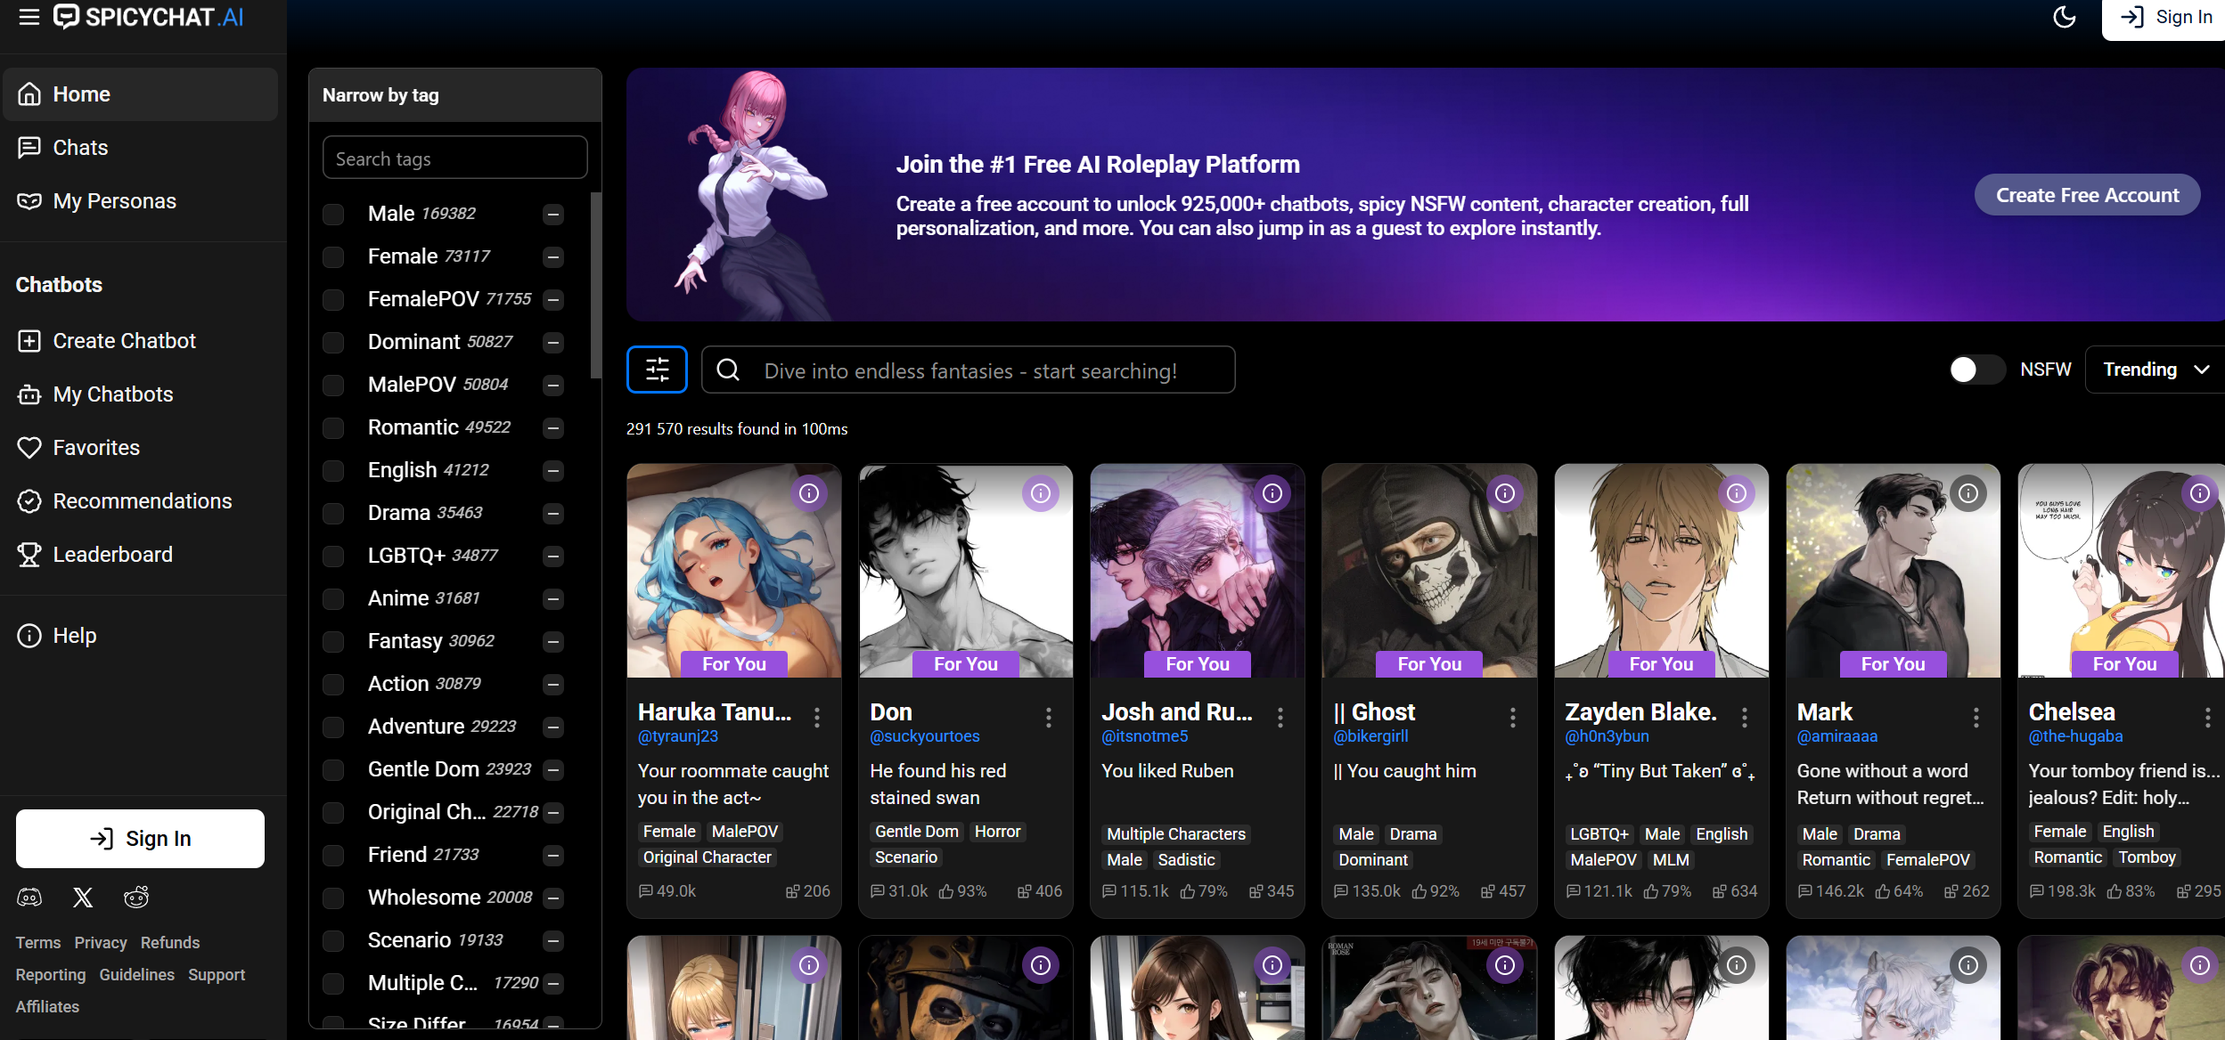Click the SpicyChat.AI logo
Screen dimensions: 2225x1040
pyautogui.click(x=149, y=17)
